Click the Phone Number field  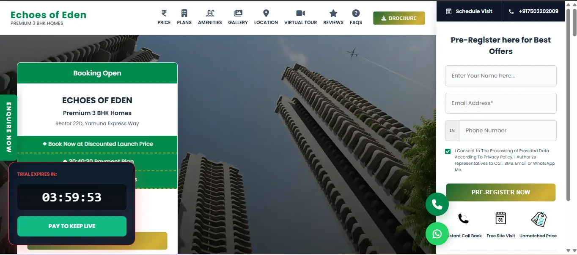pyautogui.click(x=508, y=131)
